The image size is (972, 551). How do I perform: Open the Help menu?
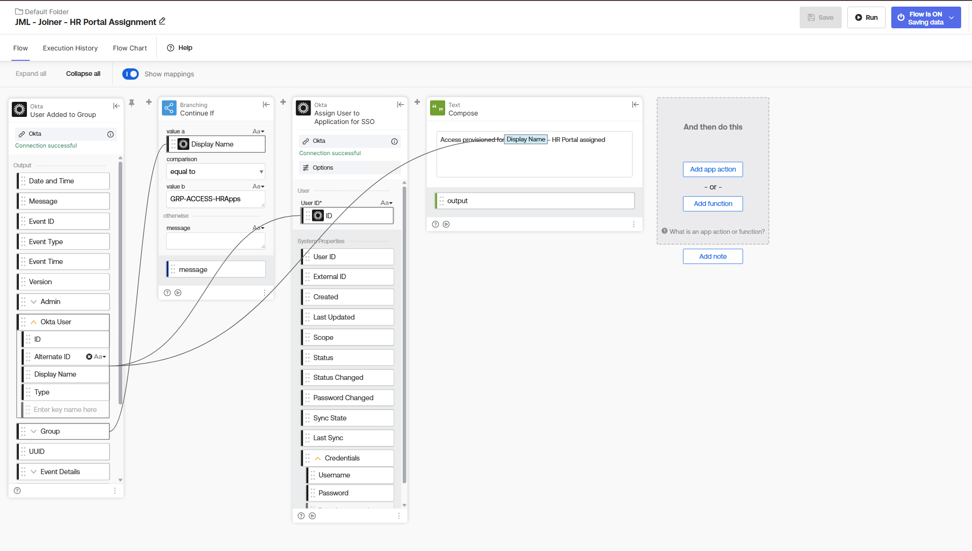pos(180,48)
